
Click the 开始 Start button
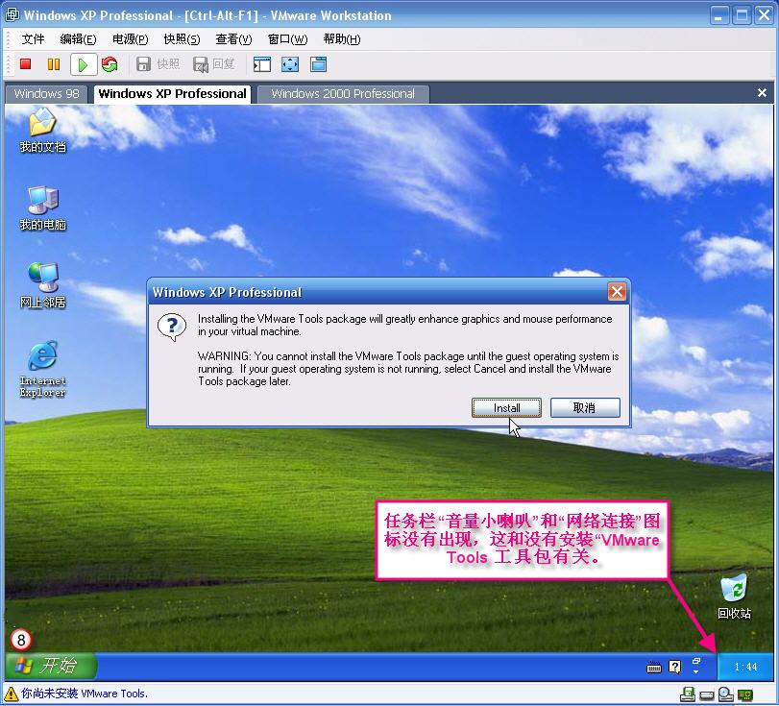(51, 666)
